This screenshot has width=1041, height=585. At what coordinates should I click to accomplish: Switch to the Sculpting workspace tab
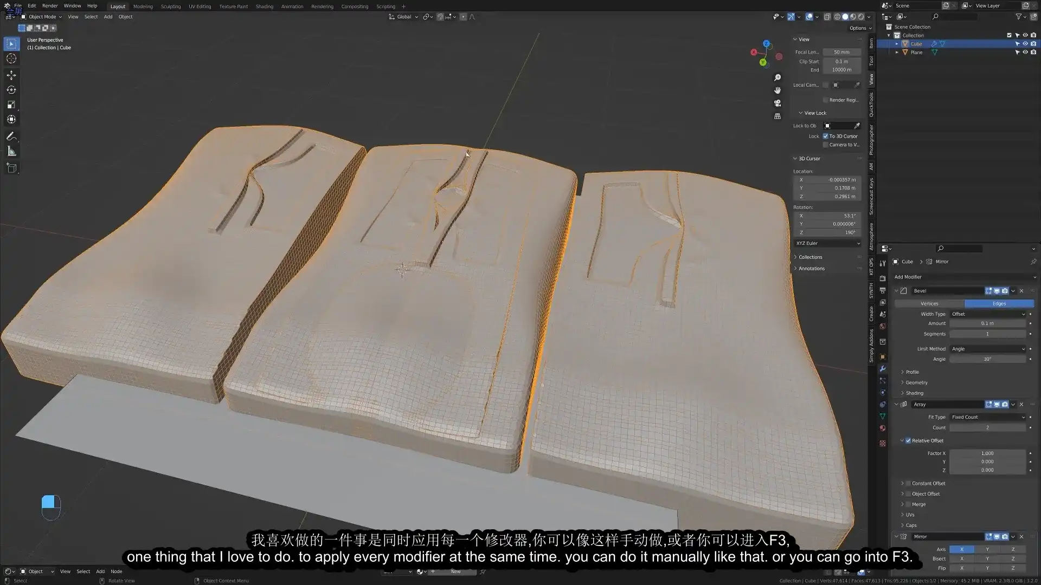(170, 6)
